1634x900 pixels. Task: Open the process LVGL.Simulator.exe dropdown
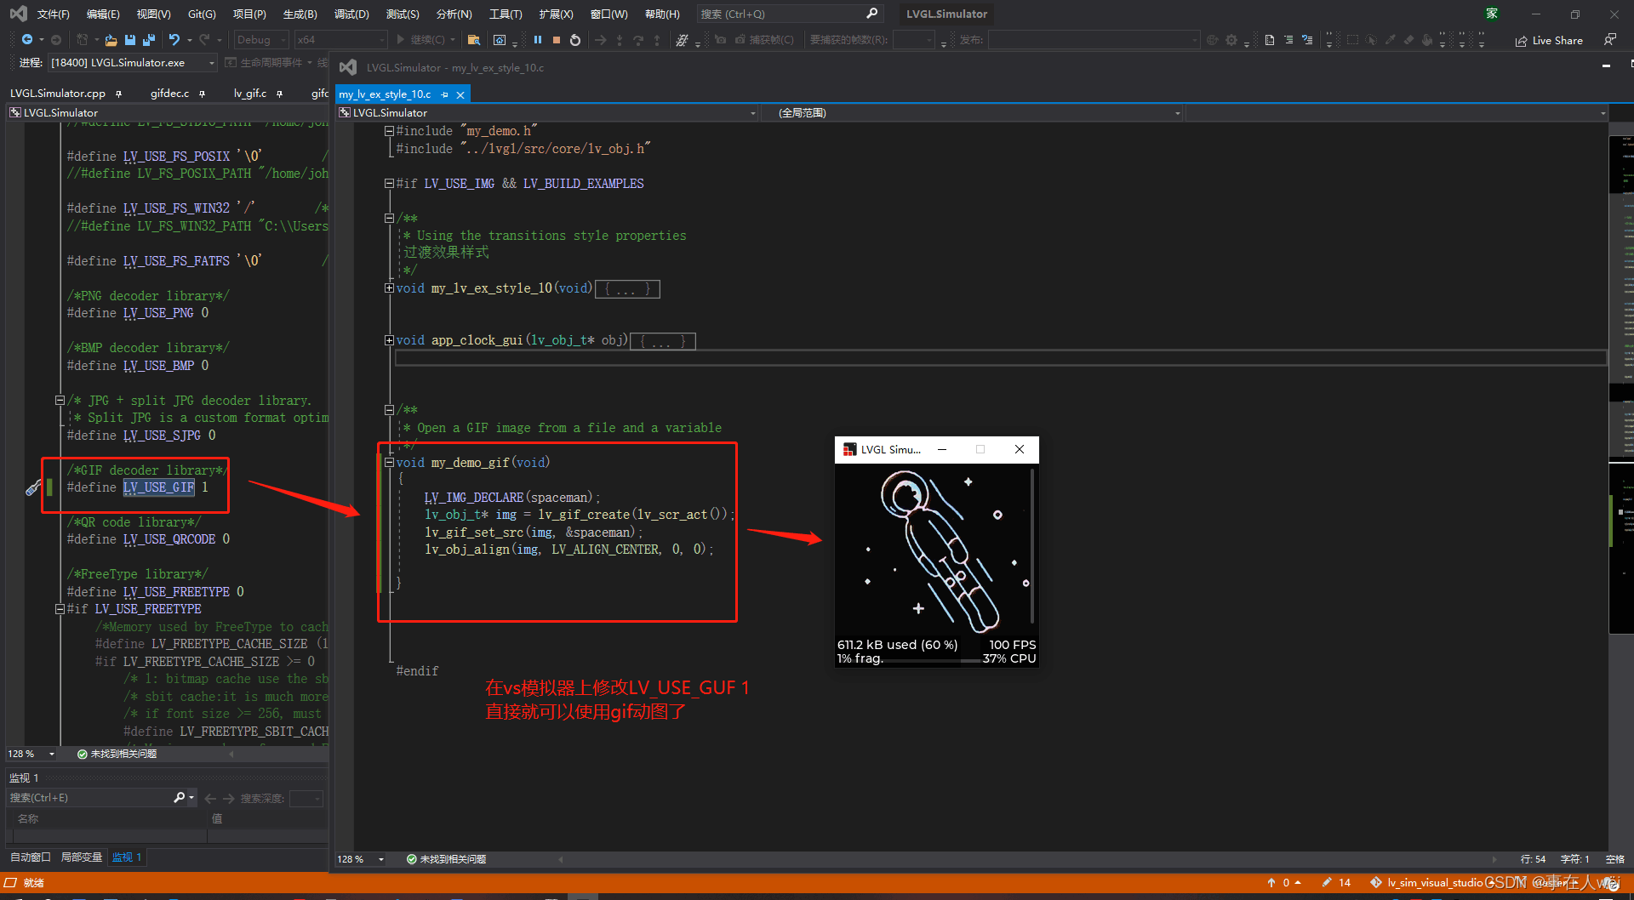point(132,63)
